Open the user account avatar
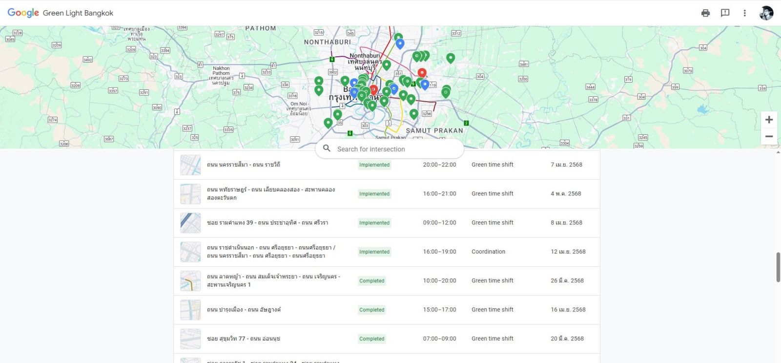 pyautogui.click(x=766, y=13)
